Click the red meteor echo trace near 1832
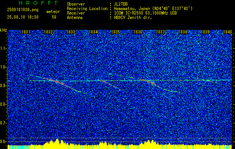The image size is (235, 149). (58, 82)
